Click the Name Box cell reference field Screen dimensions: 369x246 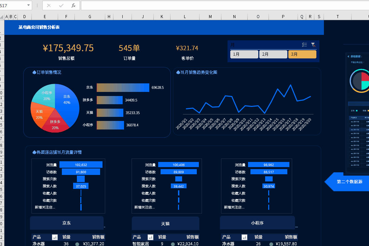[13, 5]
